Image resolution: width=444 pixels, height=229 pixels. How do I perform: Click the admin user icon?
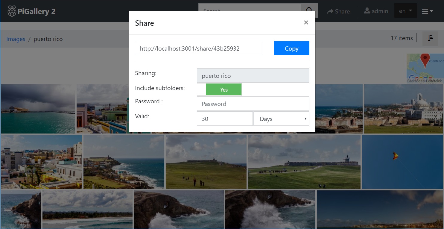click(x=367, y=11)
